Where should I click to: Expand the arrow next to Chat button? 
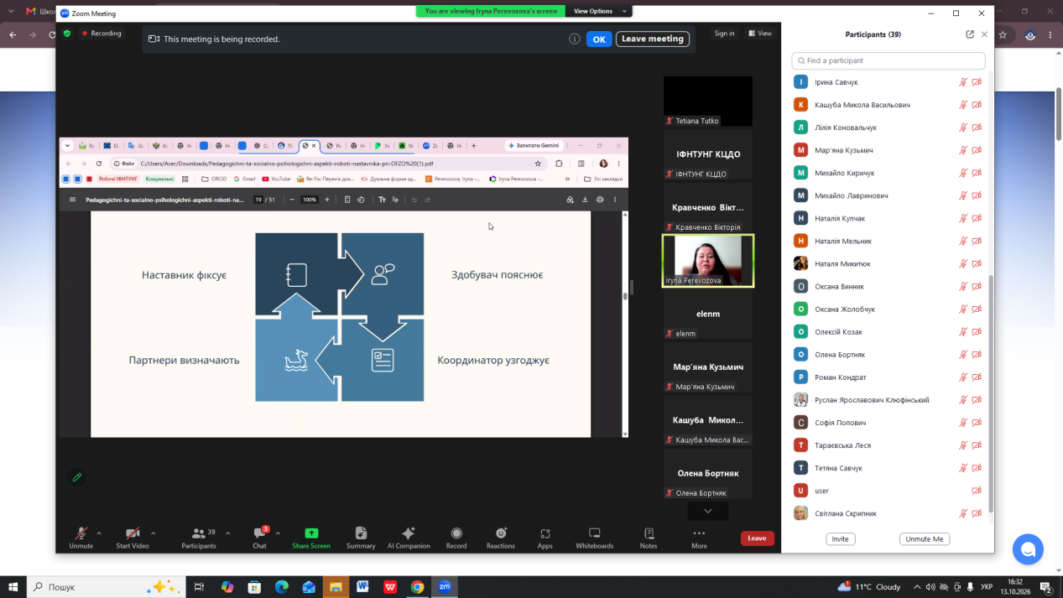(x=278, y=533)
